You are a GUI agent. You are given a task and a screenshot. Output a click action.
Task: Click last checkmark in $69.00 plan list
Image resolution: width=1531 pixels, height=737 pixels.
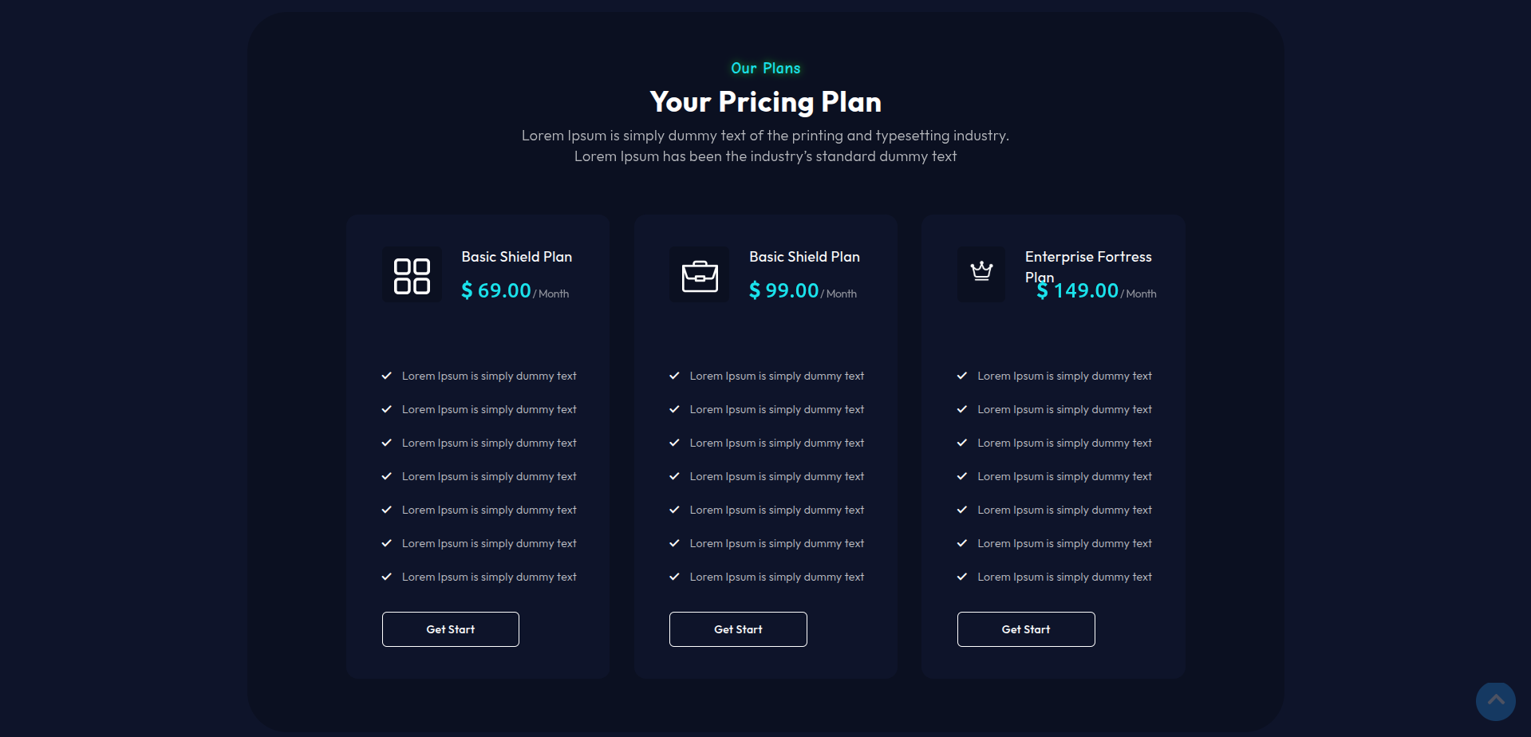387,577
